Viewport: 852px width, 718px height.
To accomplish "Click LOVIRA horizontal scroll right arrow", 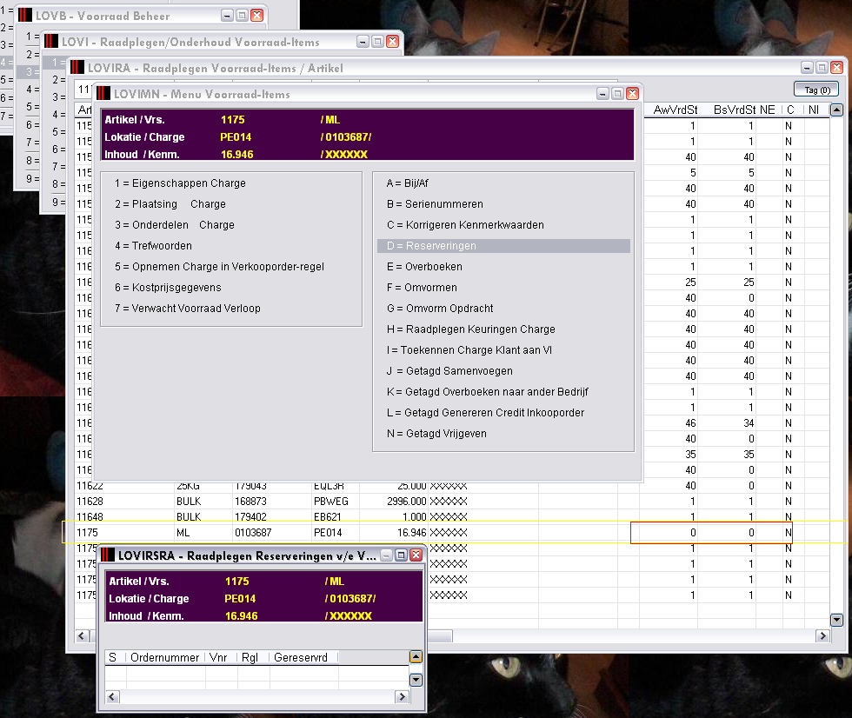I will coord(822,636).
